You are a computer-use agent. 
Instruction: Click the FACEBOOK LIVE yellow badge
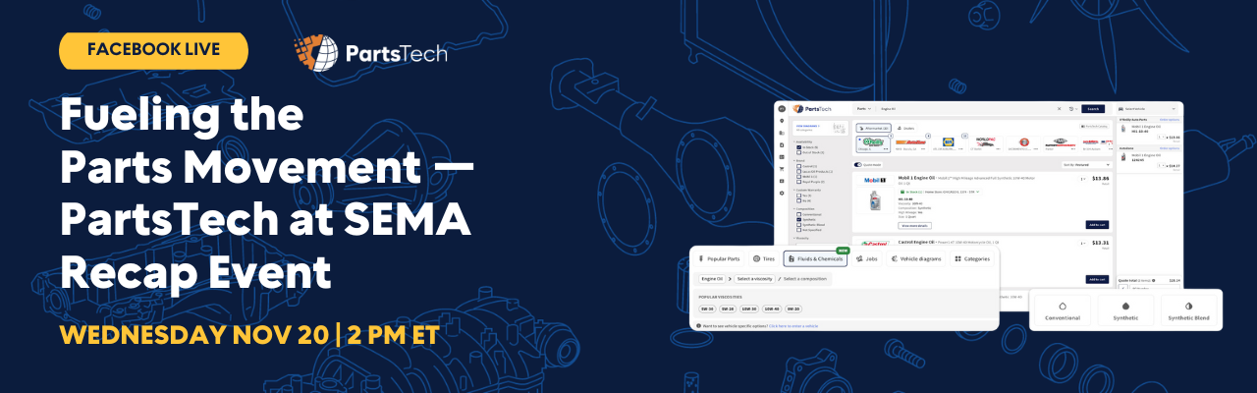(x=153, y=50)
